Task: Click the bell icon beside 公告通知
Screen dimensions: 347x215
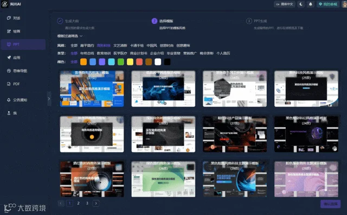Action: coord(9,100)
